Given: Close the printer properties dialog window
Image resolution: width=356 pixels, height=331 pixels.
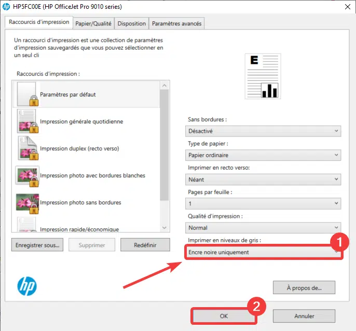Looking at the screenshot, I should (347, 7).
